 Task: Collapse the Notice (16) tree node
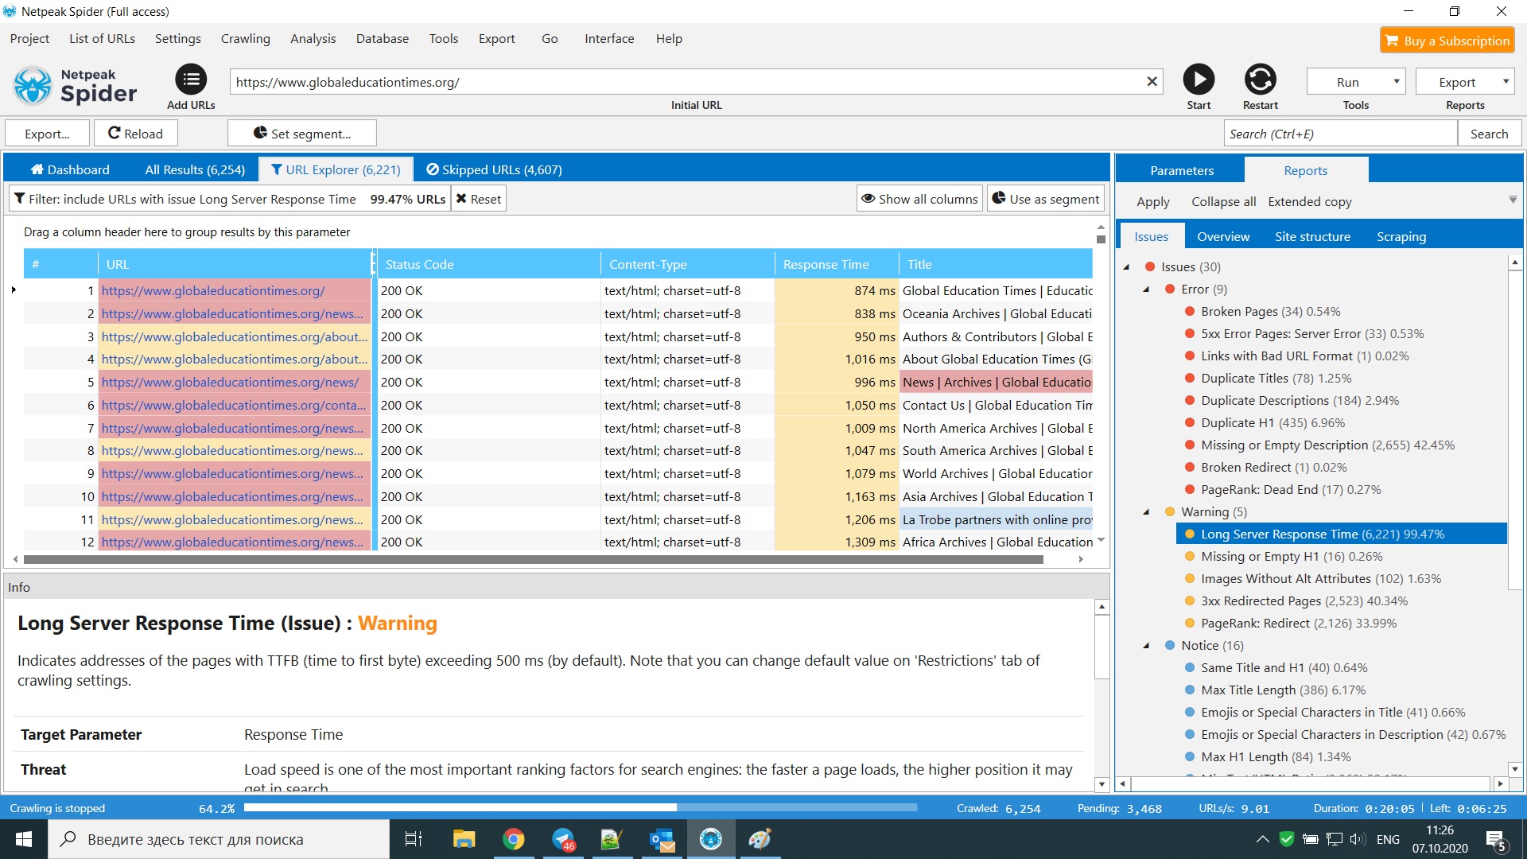tap(1146, 645)
